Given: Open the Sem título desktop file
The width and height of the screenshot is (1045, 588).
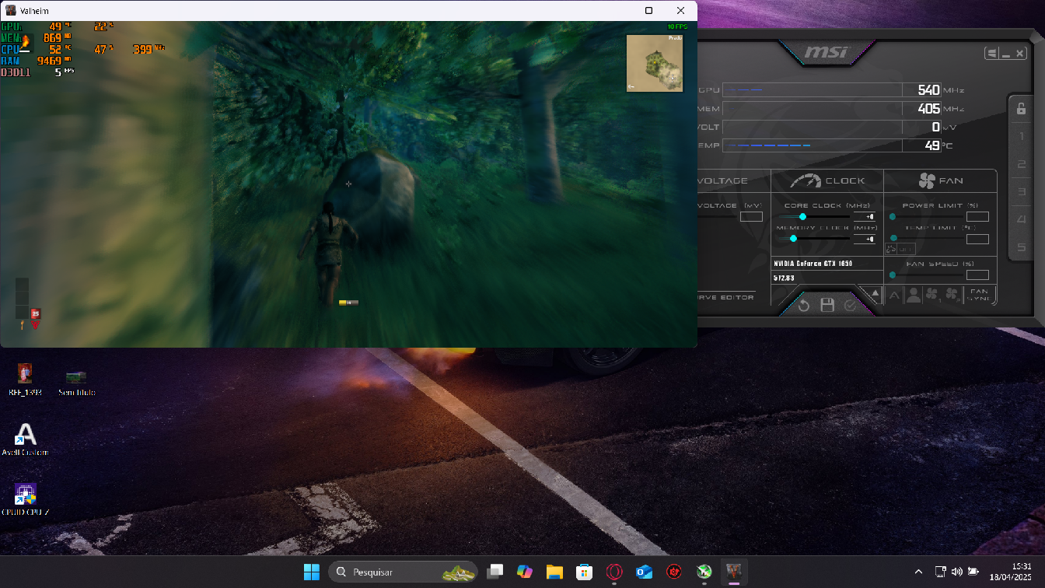Looking at the screenshot, I should coord(76,383).
